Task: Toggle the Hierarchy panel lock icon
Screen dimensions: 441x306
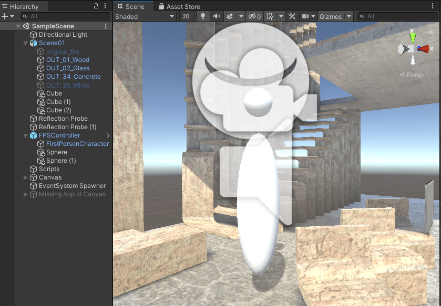Action: pos(96,6)
